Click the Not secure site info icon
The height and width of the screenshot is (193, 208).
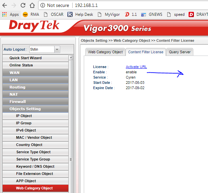(x=43, y=5)
